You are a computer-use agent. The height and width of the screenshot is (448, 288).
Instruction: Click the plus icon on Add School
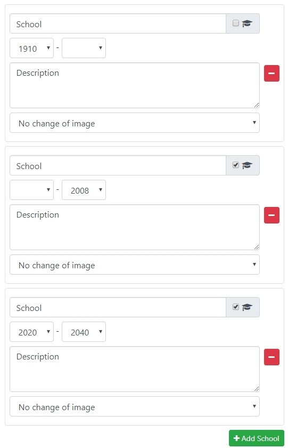[x=236, y=438]
